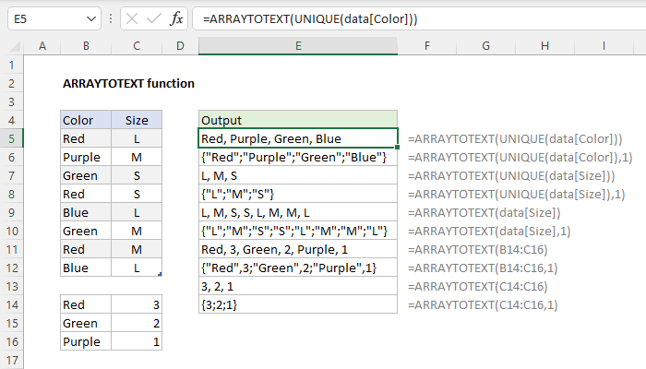The image size is (646, 369).
Task: Select column I header
Action: 604,46
